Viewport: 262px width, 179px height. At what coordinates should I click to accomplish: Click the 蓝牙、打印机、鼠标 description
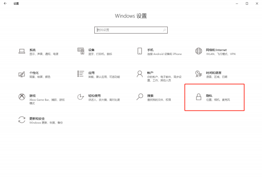[100, 54]
